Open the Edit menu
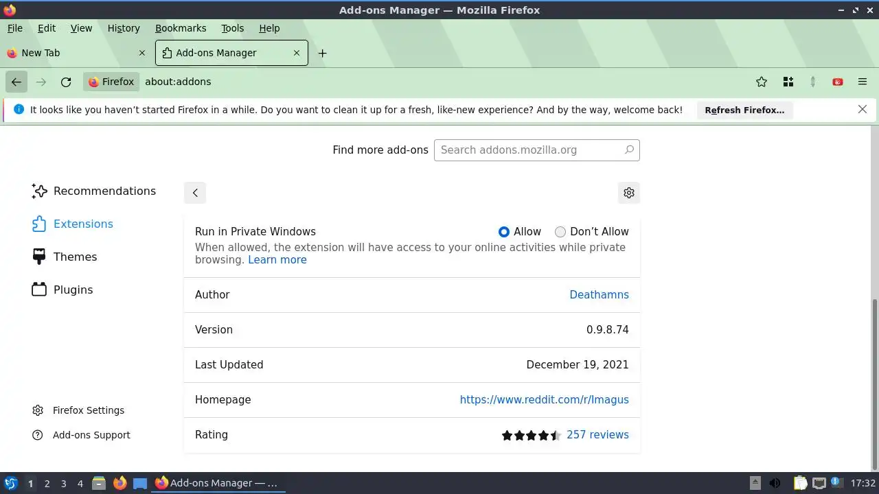Viewport: 879px width, 494px height. click(x=47, y=28)
